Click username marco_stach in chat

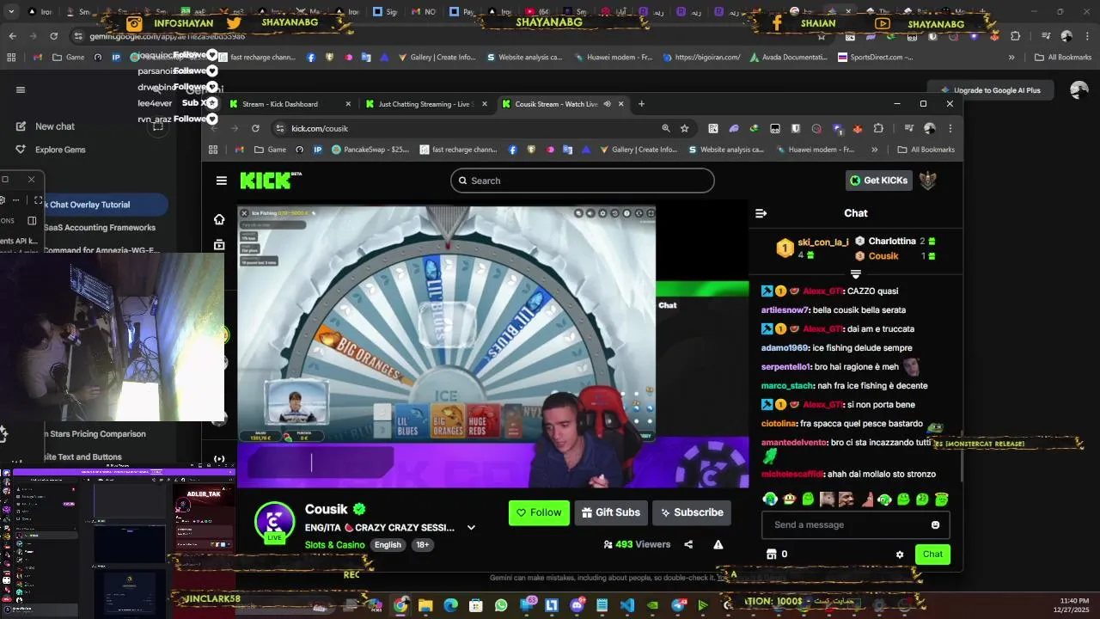point(787,386)
